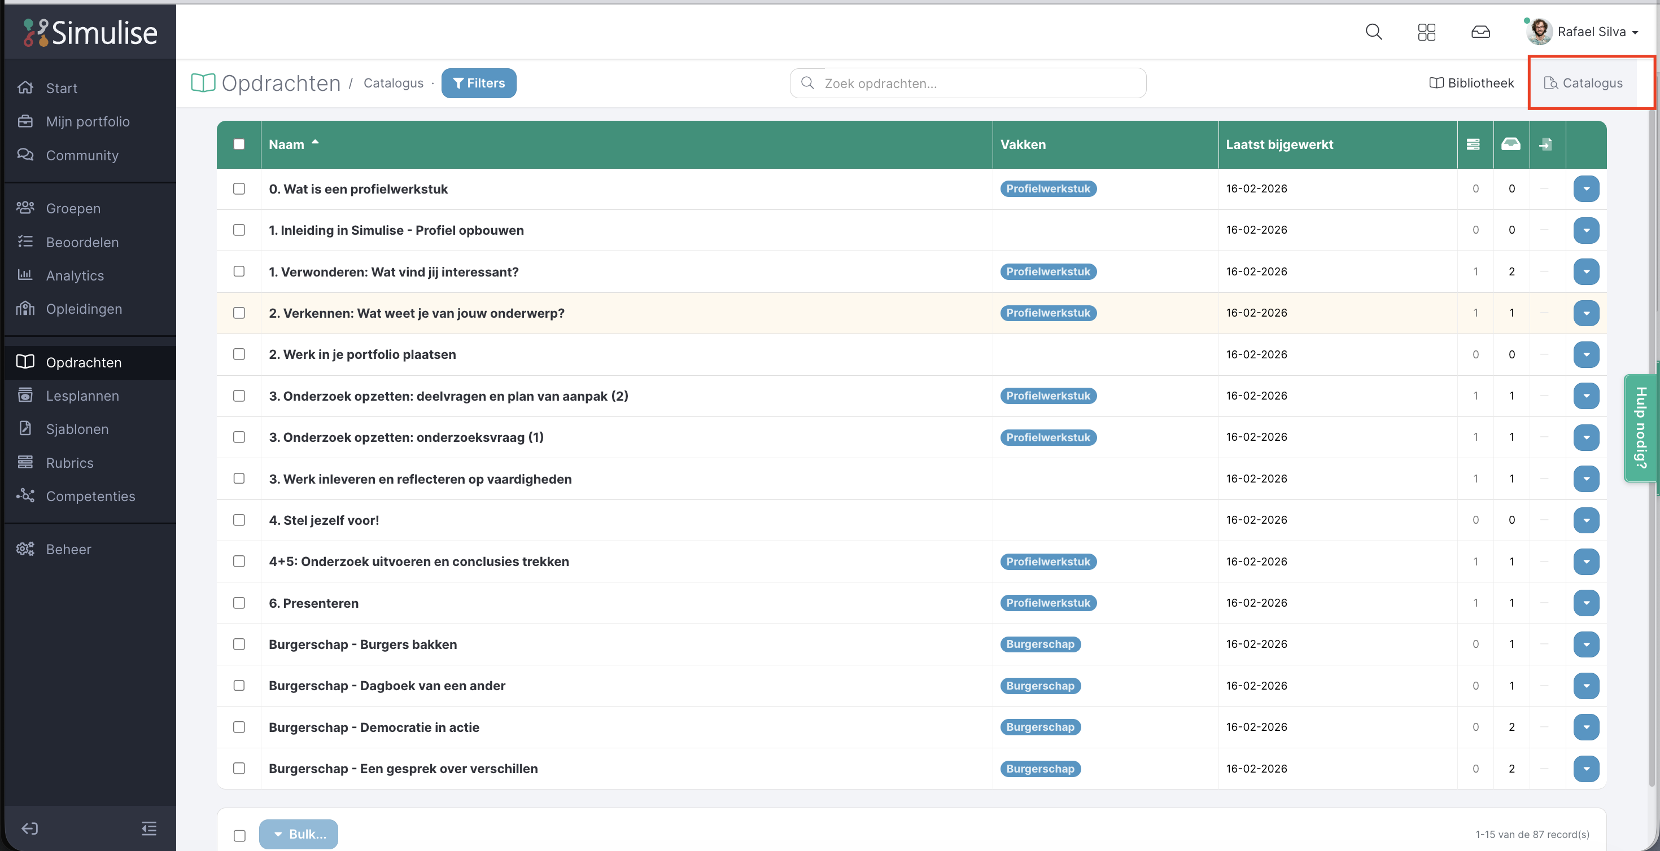This screenshot has width=1660, height=851.
Task: Expand the row actions dropdown for '4. Stel jezelf voor!'
Action: (1586, 520)
